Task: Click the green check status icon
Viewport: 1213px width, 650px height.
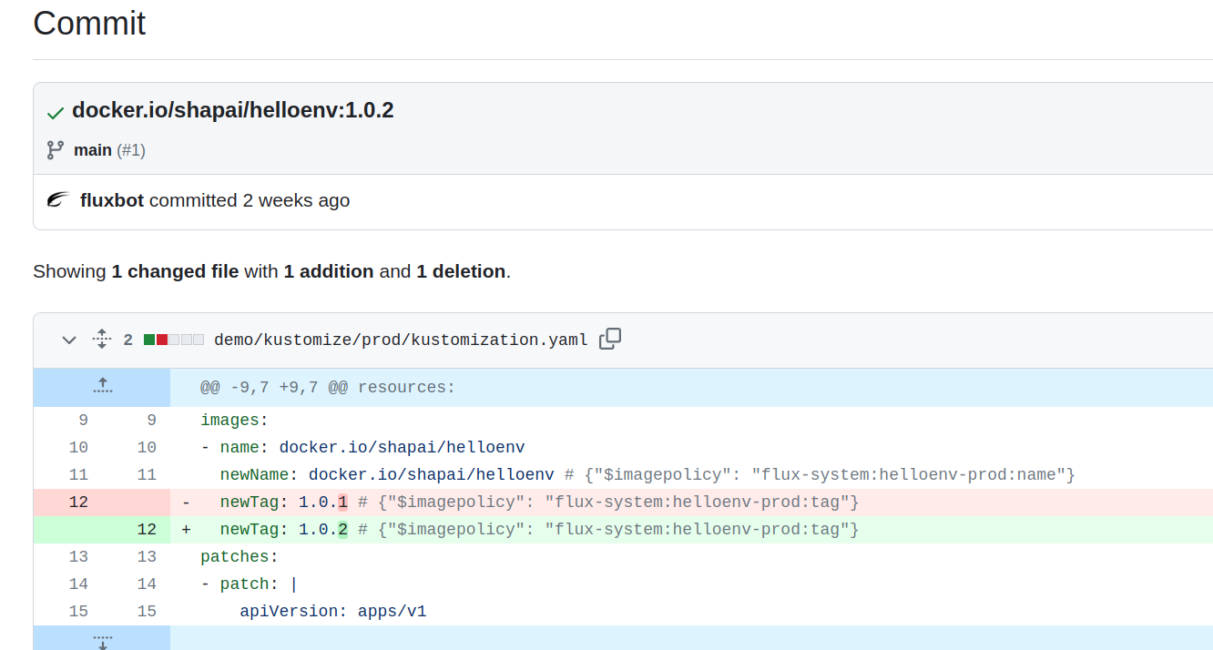Action: (x=56, y=113)
